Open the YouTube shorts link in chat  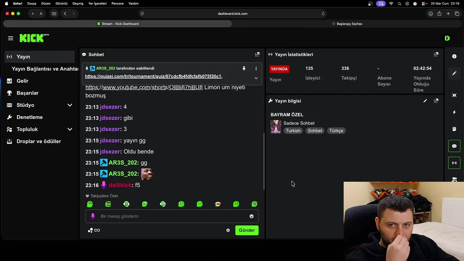click(x=144, y=87)
